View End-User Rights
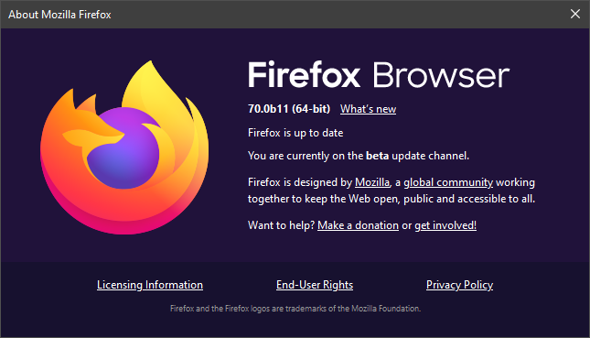 coord(315,285)
